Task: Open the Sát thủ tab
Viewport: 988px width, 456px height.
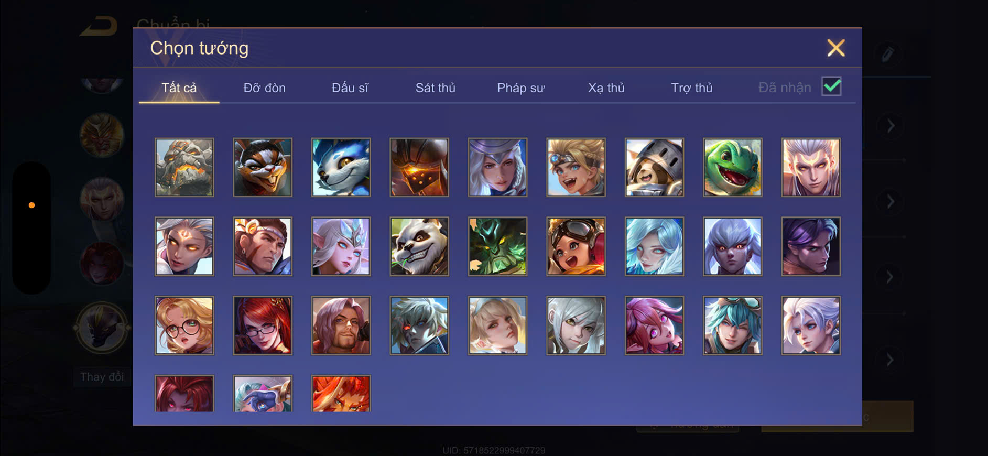Action: (x=436, y=88)
